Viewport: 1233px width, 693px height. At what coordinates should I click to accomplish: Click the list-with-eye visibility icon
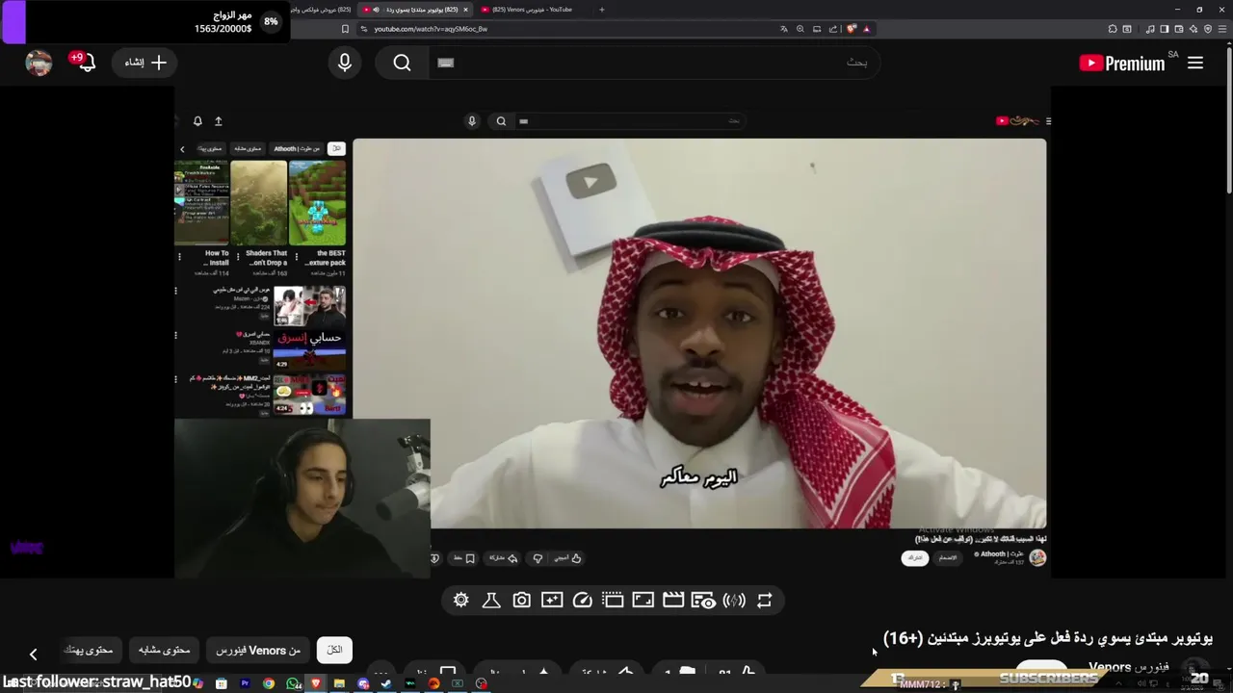[703, 601]
